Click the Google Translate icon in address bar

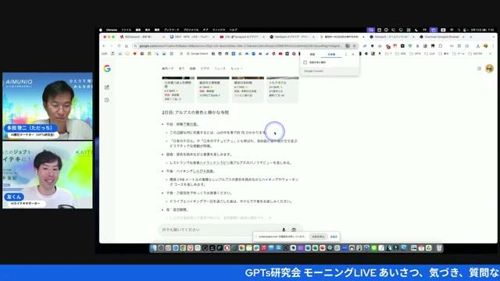coord(348,46)
